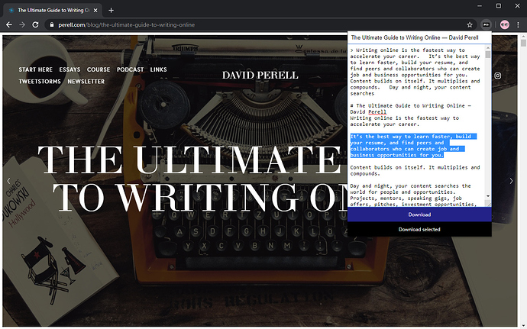
Task: Click inside the markdown text area
Action: tap(416, 126)
